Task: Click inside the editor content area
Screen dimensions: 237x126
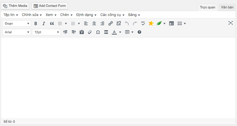Action: tap(118, 78)
